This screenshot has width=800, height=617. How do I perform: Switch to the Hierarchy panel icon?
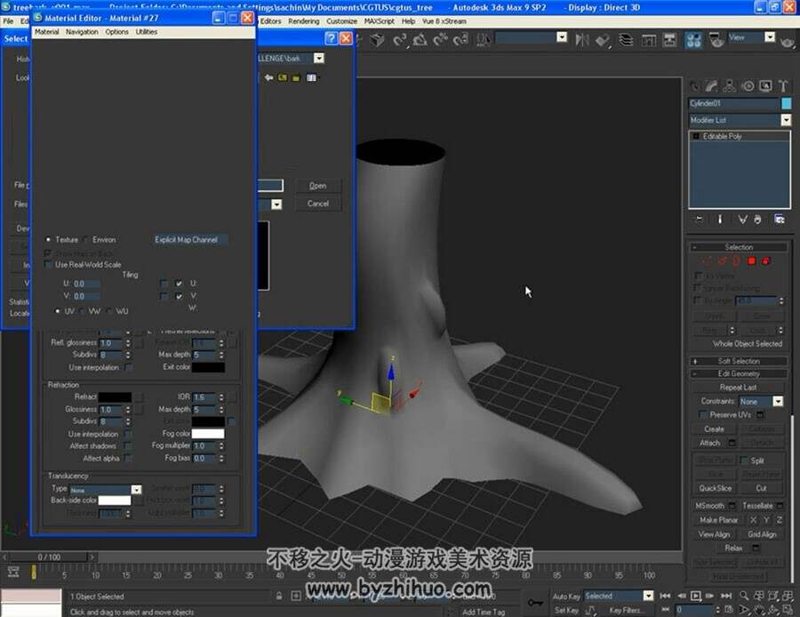click(730, 85)
